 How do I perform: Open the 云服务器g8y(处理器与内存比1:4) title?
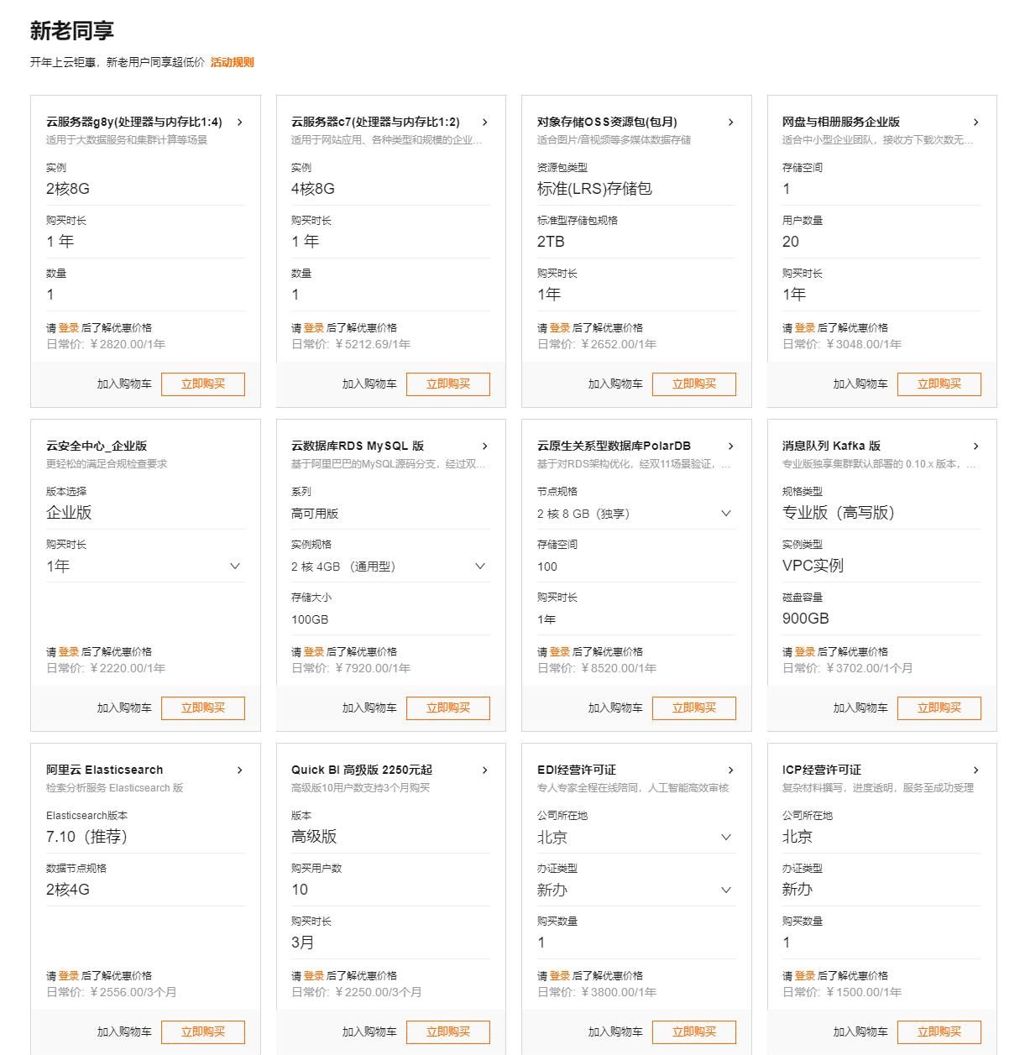click(x=134, y=123)
